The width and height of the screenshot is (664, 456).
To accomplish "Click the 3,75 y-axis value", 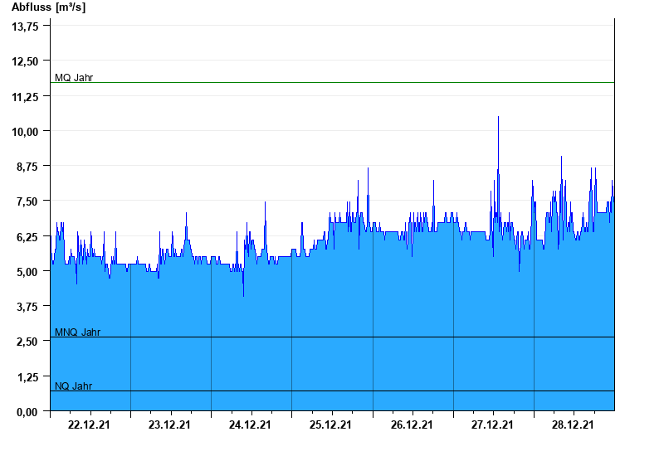I will [x=27, y=307].
